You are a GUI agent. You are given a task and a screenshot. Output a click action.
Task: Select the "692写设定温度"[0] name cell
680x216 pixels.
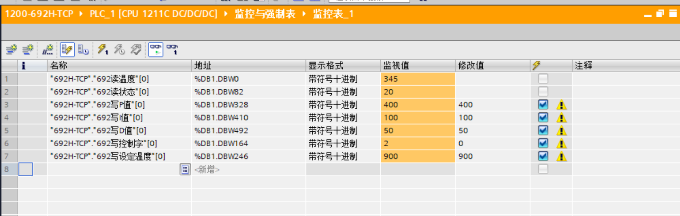coord(119,157)
